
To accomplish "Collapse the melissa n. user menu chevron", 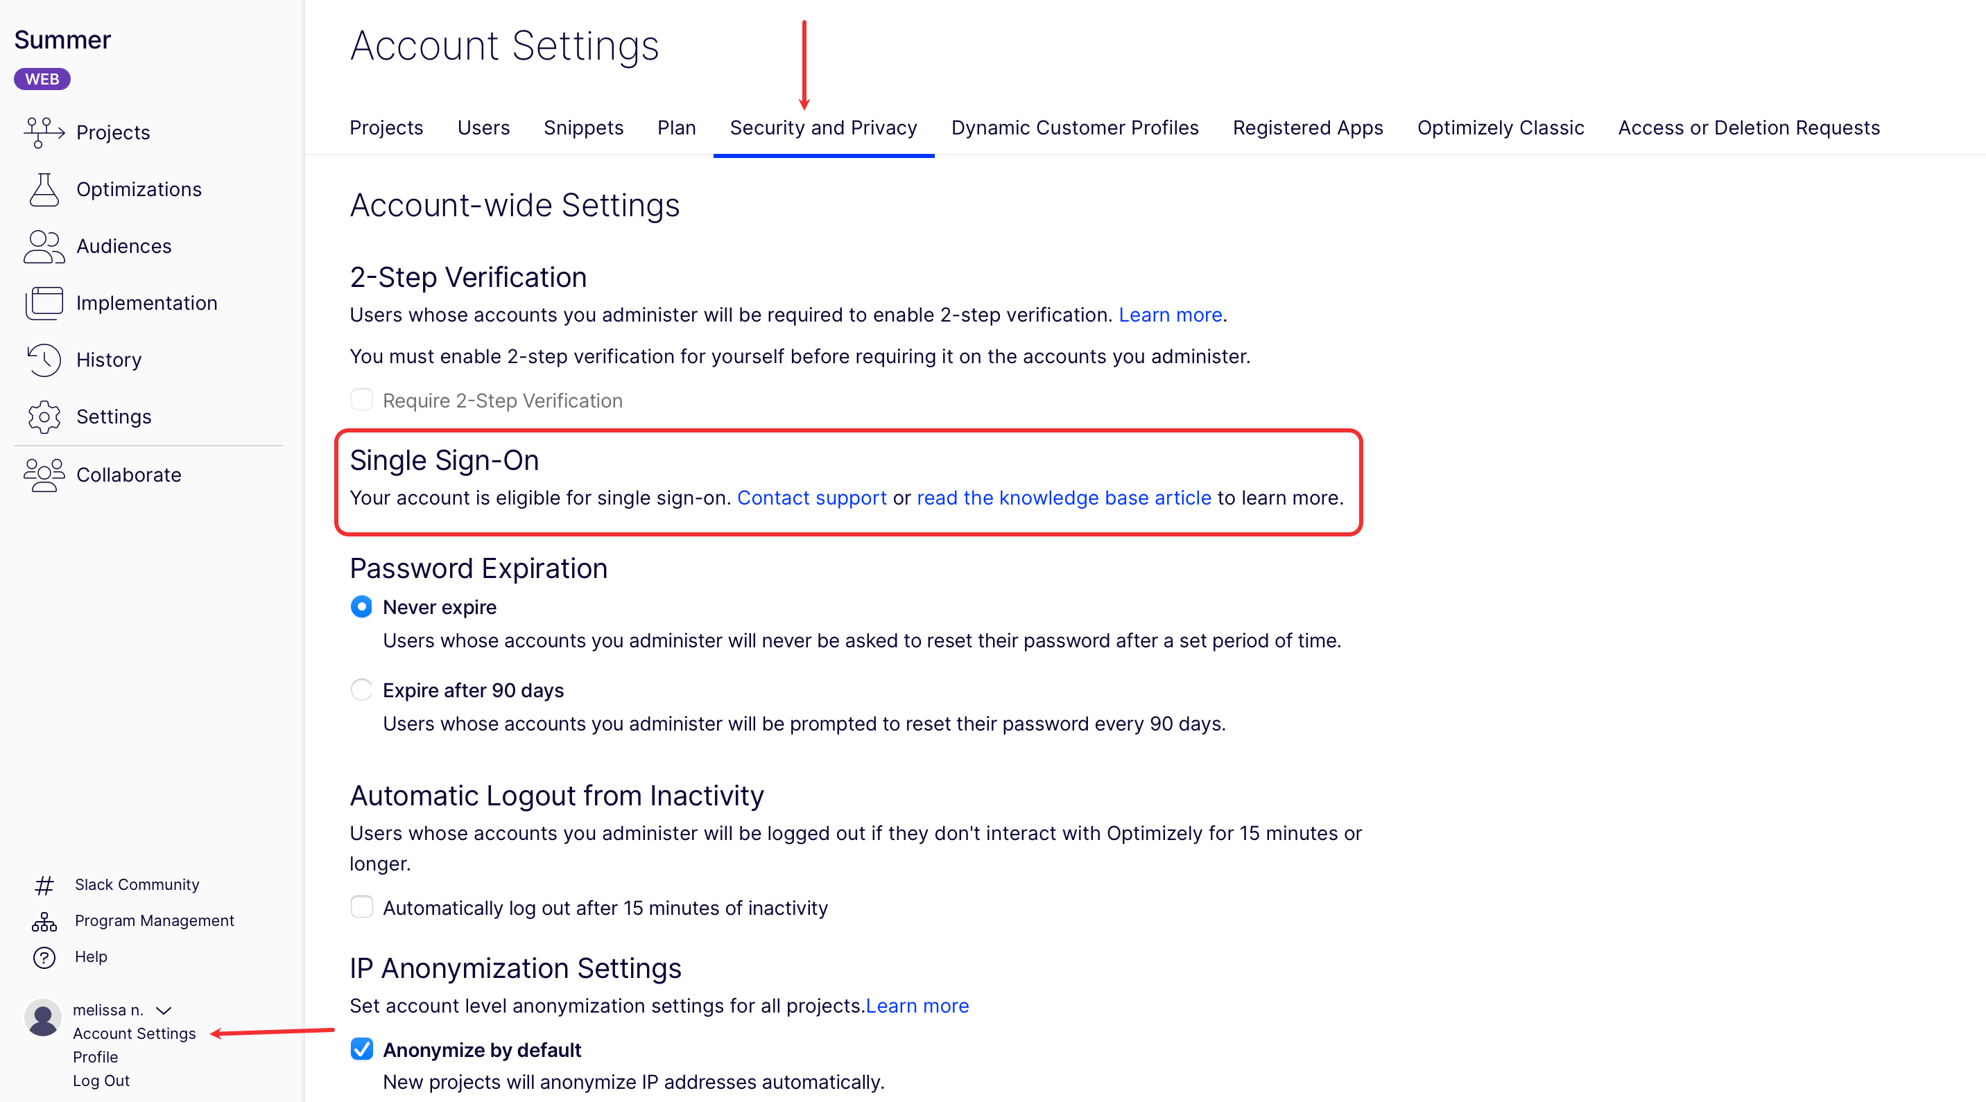I will [164, 1011].
